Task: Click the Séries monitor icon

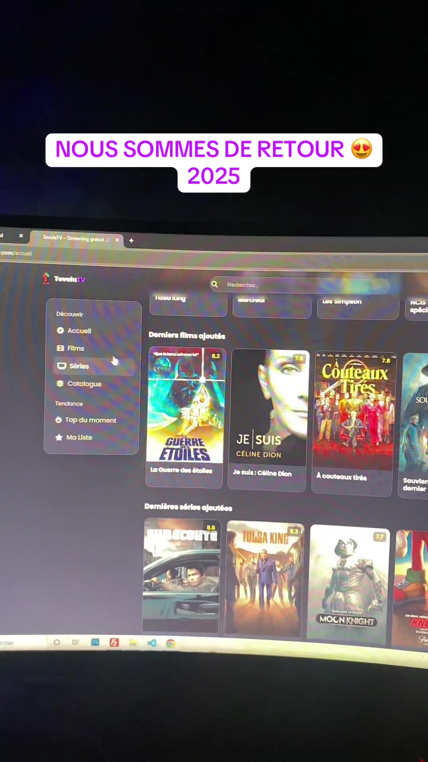Action: (62, 366)
